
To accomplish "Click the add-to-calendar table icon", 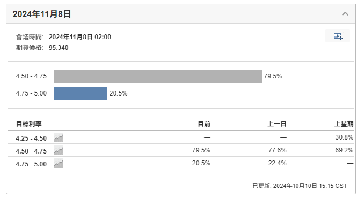I will pyautogui.click(x=338, y=36).
